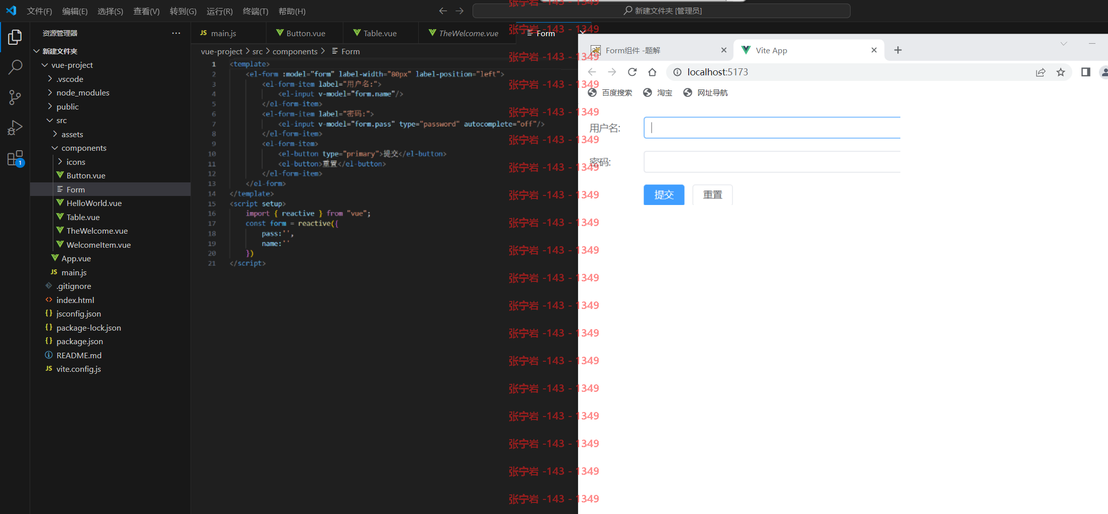Go to browser home page
Screen dimensions: 1108x514
[653, 72]
